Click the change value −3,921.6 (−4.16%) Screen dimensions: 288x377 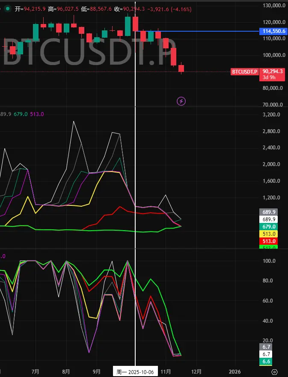(169, 9)
